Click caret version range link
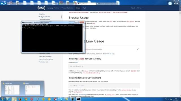The image size is (181, 101). pos(81,95)
